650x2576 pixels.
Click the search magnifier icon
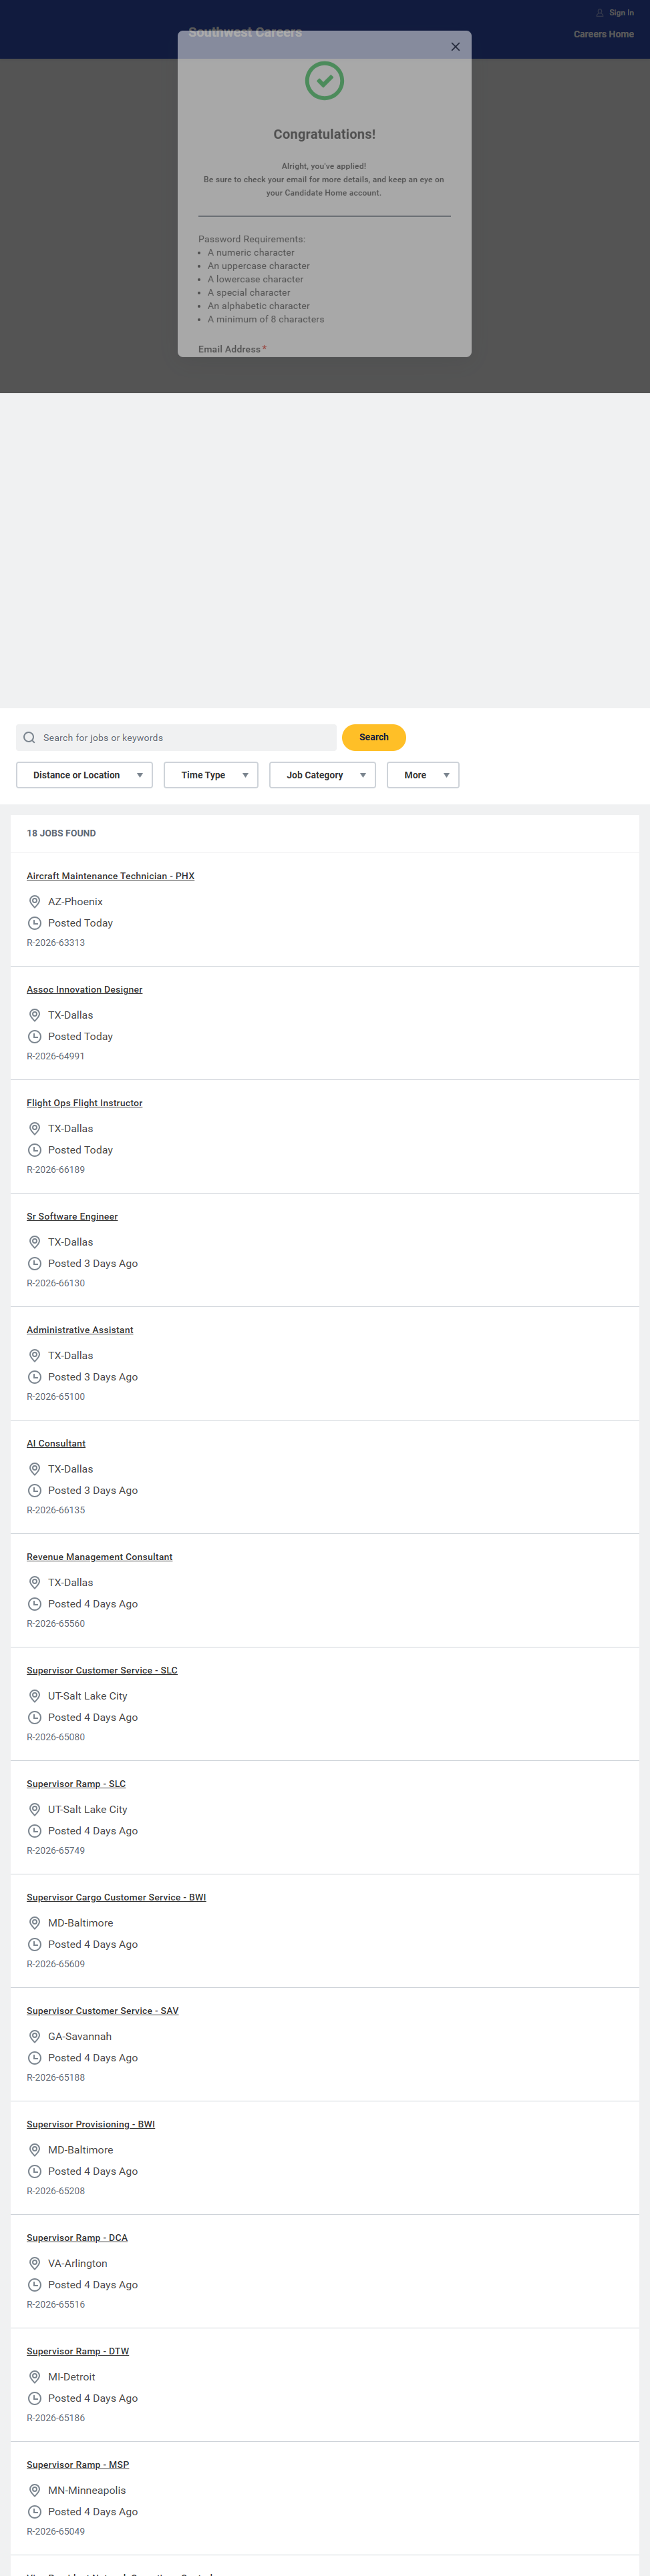pyautogui.click(x=29, y=738)
